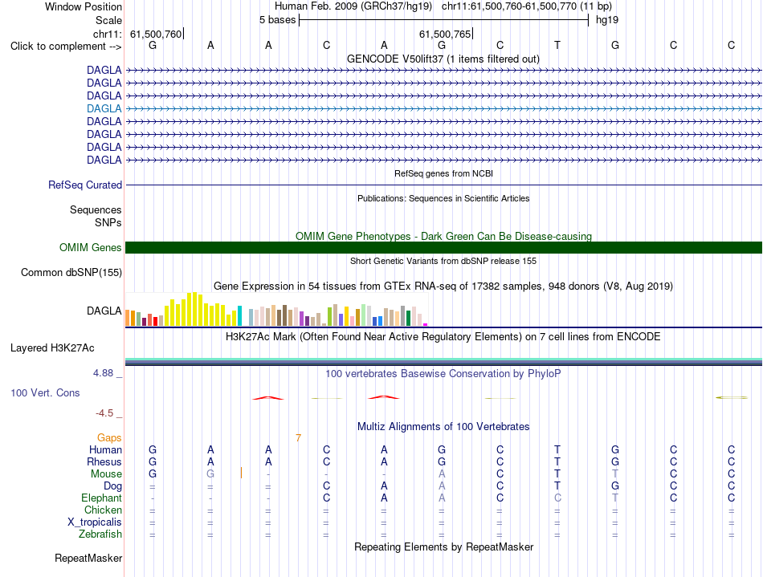
Task: Open 'Multiz Alignments of 100 Vertebrates' title
Action: pyautogui.click(x=443, y=426)
